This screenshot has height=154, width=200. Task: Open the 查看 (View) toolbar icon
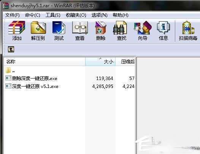(80, 28)
